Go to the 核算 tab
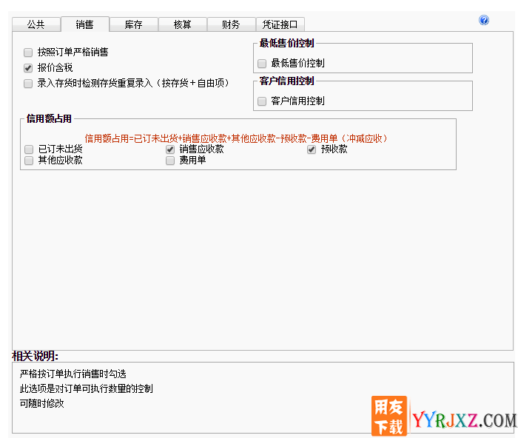Viewport: 518px width, 438px height. pyautogui.click(x=182, y=24)
